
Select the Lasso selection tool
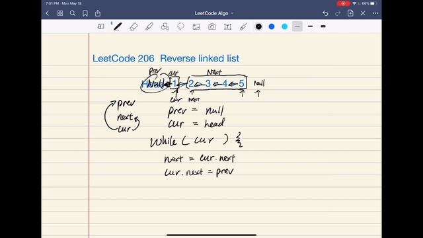pyautogui.click(x=180, y=26)
